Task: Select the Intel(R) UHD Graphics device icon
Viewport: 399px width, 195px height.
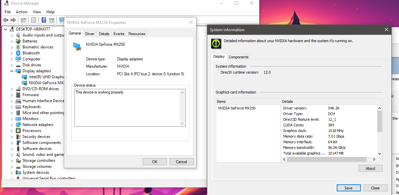Action: [x=25, y=77]
